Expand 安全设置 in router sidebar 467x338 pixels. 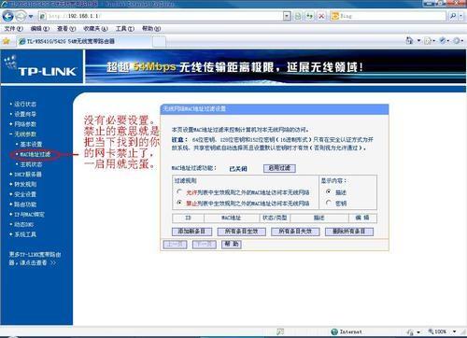25,194
